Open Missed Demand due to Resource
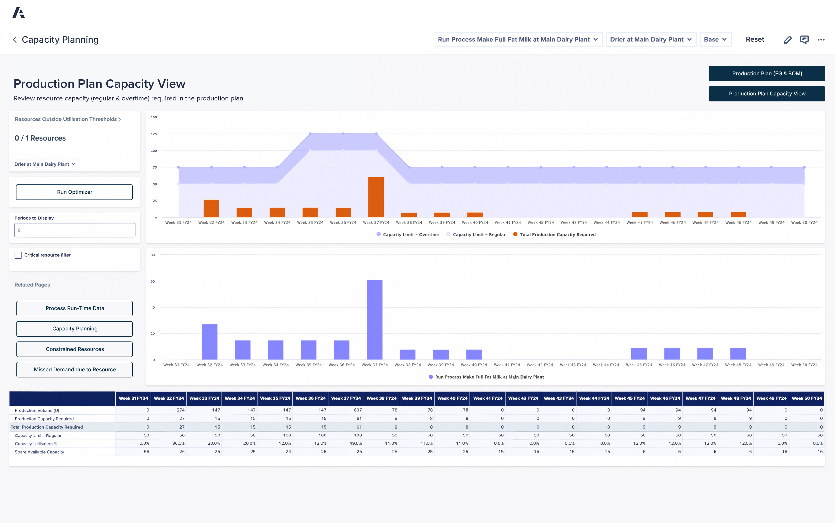This screenshot has width=836, height=523. (74, 369)
